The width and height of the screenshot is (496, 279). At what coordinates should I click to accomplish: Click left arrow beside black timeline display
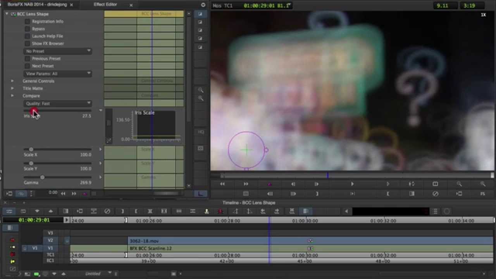click(x=346, y=211)
